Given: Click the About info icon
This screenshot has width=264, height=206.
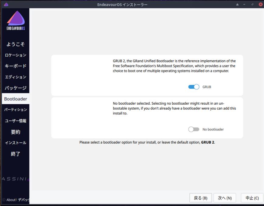Looking at the screenshot, I should pos(4,200).
